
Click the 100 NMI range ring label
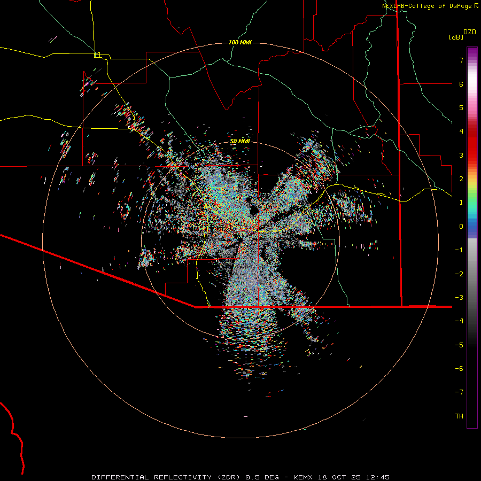[240, 42]
